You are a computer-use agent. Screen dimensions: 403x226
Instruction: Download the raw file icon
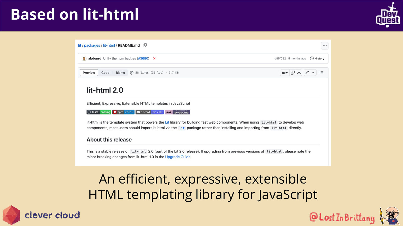(x=299, y=73)
